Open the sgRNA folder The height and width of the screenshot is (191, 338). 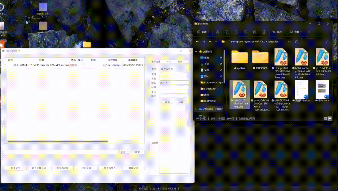[x=240, y=60]
